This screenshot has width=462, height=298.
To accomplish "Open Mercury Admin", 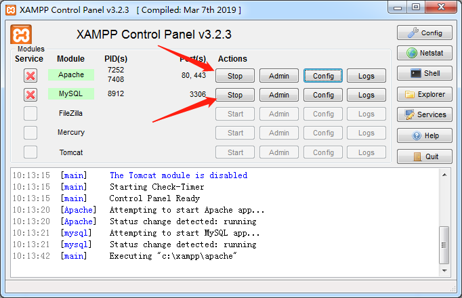I will [x=278, y=133].
